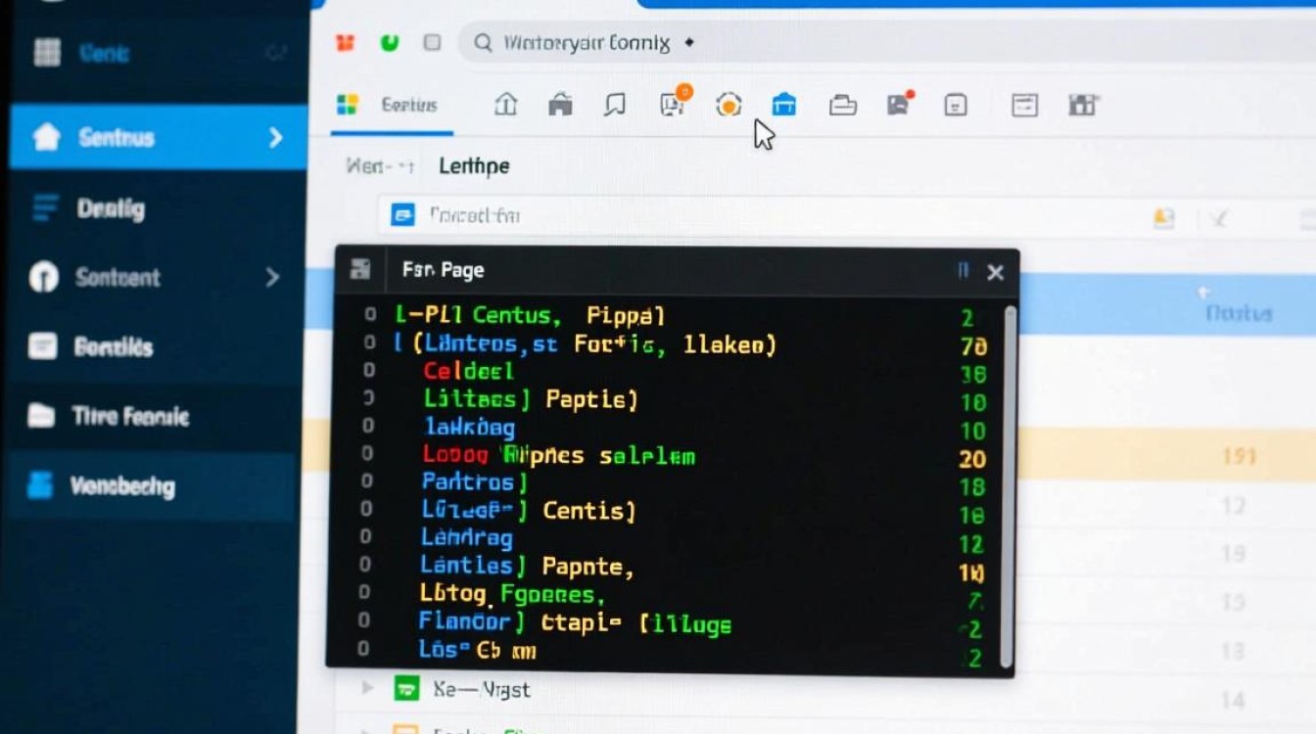Click the Lerthpe breadcrumb link

coord(474,166)
